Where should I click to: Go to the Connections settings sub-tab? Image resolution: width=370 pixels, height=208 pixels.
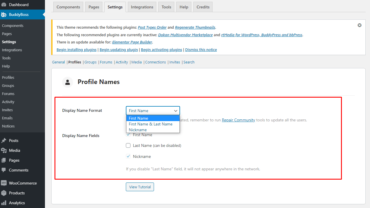coord(155,62)
